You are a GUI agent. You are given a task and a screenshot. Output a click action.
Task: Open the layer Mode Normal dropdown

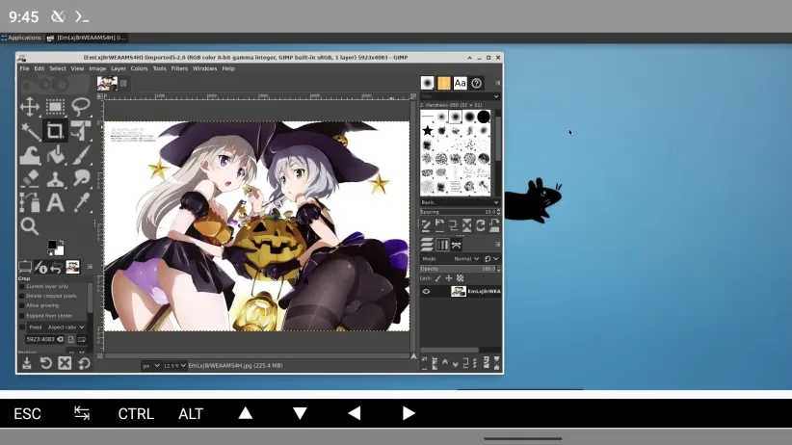click(466, 259)
